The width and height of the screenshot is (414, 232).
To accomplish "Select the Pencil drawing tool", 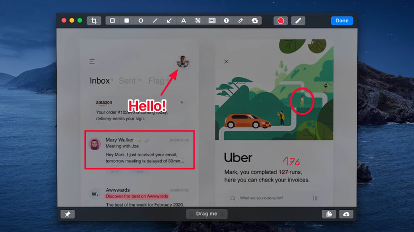I will (x=240, y=21).
